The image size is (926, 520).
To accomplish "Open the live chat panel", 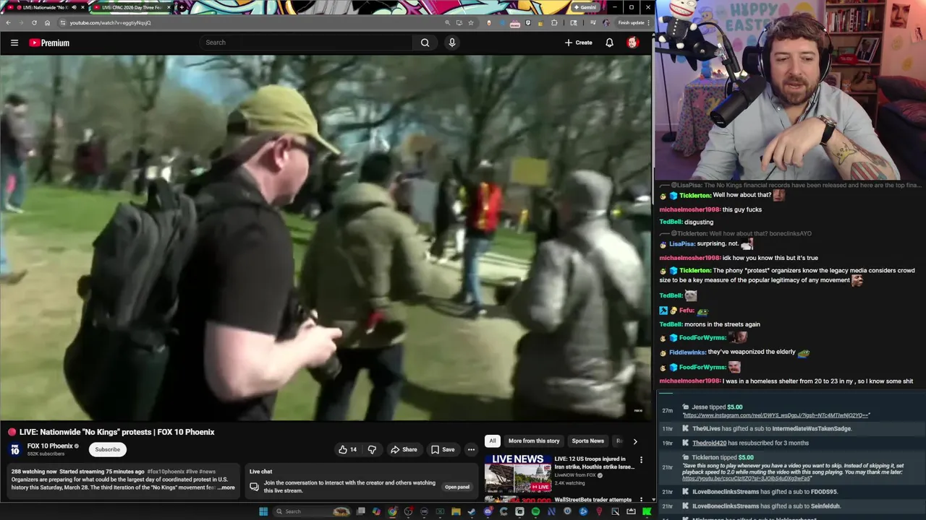I will coord(457,487).
